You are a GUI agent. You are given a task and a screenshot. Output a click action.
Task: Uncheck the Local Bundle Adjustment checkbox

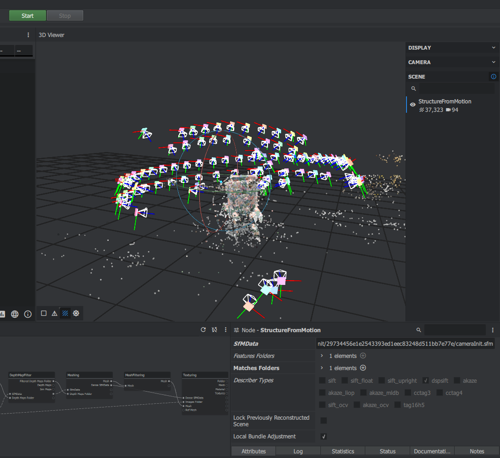pos(324,436)
